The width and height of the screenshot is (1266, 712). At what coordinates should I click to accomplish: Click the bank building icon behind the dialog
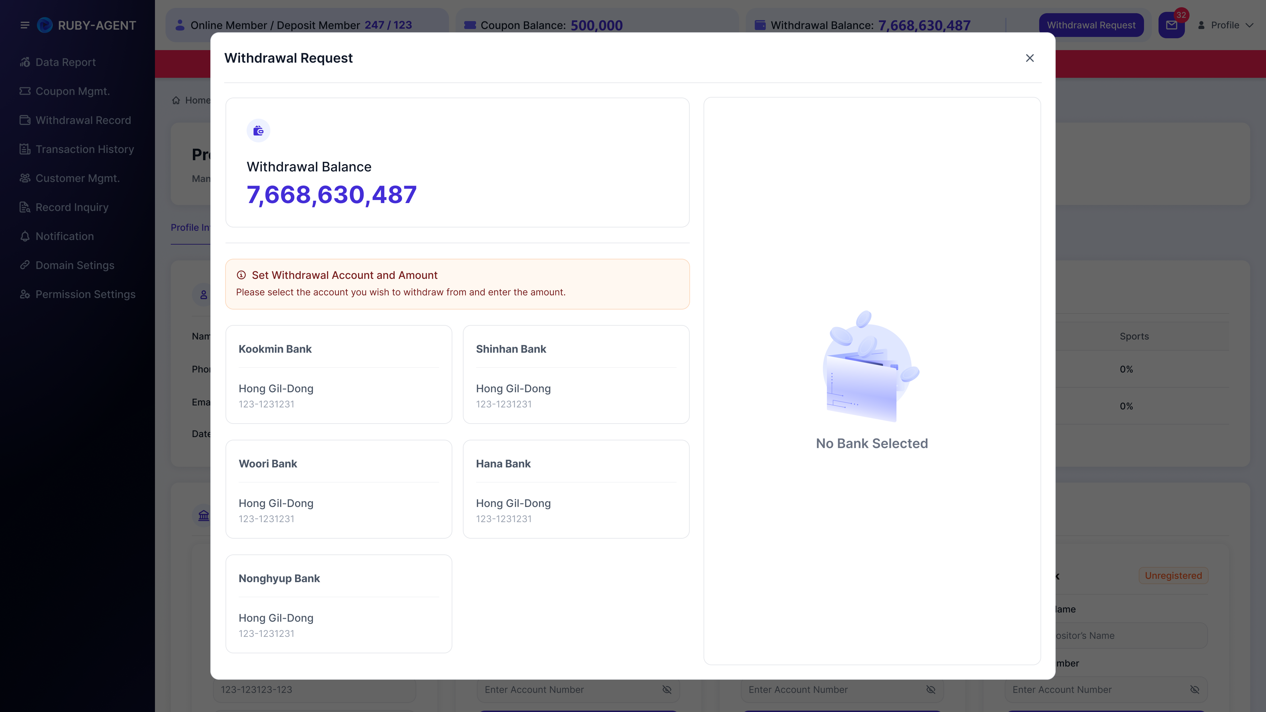click(203, 516)
